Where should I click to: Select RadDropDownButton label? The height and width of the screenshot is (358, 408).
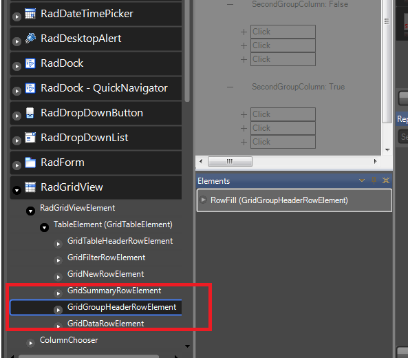pos(92,113)
